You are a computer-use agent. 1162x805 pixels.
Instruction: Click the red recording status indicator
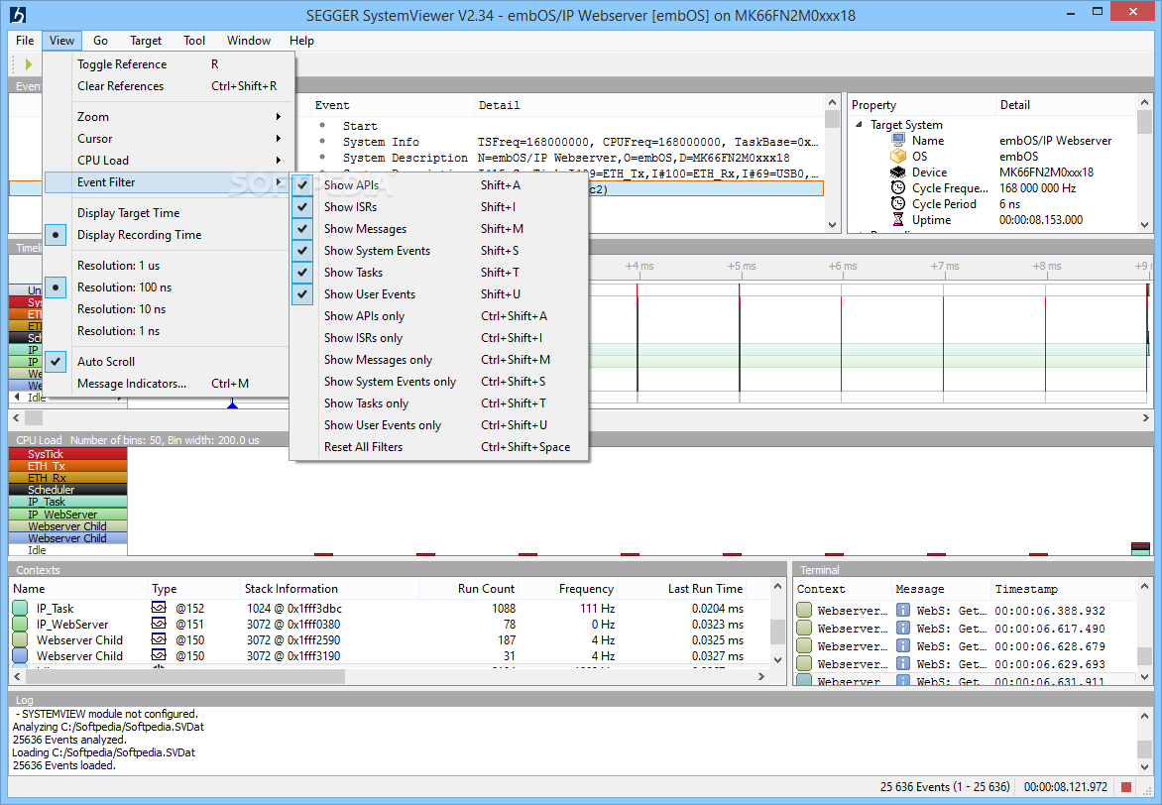coord(1126,787)
